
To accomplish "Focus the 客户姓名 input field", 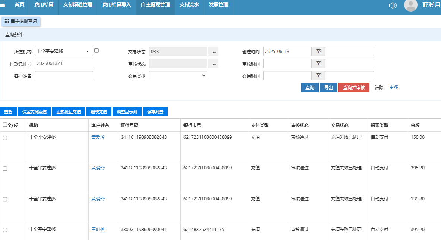I will tap(64, 76).
